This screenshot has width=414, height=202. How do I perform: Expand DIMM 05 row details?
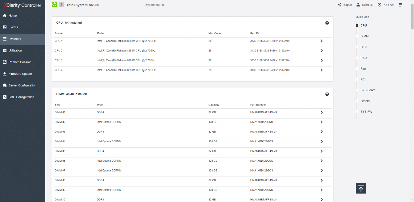pos(322,151)
